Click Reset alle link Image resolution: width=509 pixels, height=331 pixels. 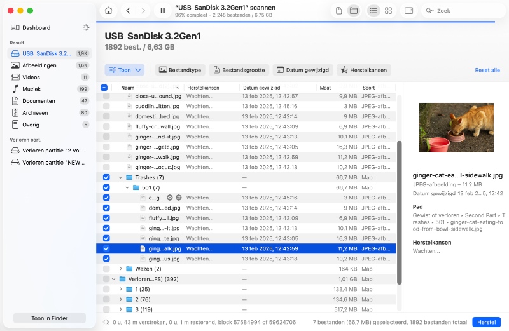pos(487,70)
